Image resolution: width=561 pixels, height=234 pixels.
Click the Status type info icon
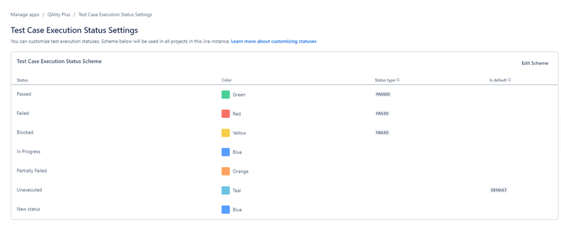(398, 80)
